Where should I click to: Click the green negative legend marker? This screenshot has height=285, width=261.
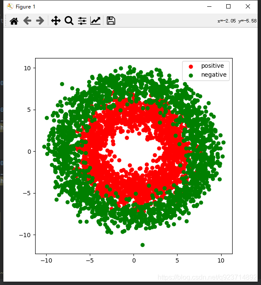pos(191,75)
